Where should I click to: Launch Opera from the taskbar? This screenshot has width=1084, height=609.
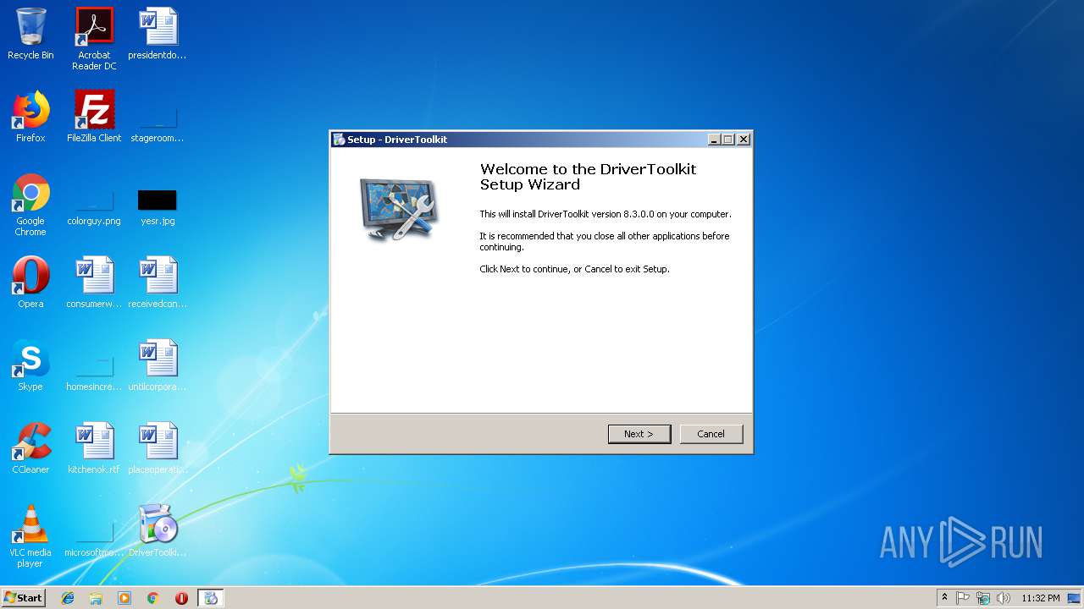coord(181,598)
